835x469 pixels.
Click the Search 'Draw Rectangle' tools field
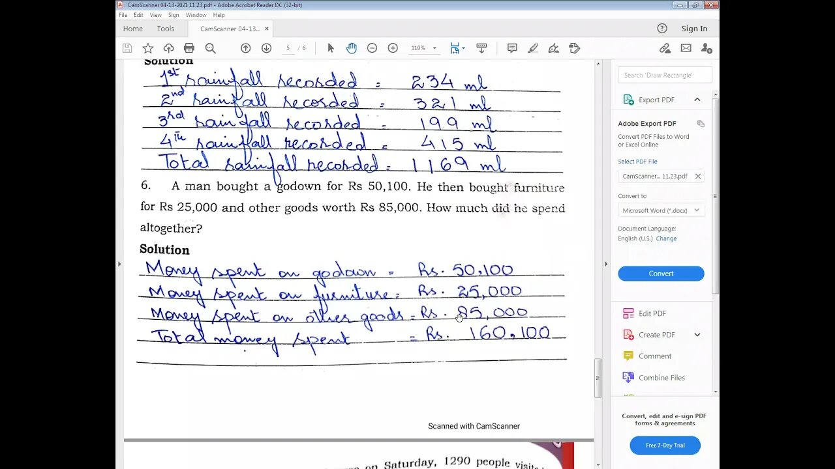[665, 75]
